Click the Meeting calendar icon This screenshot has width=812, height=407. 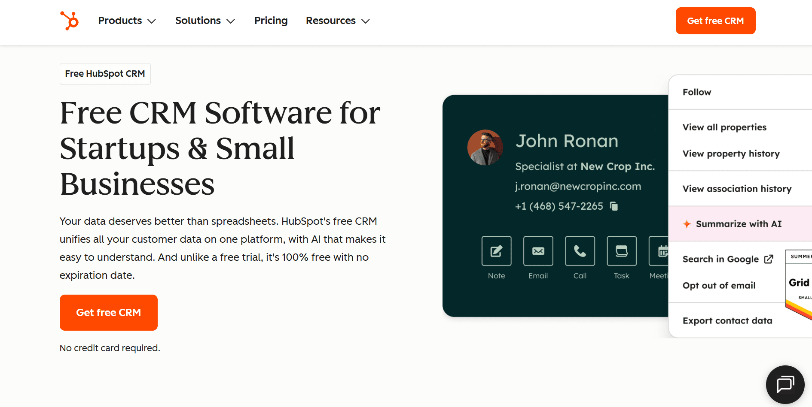pyautogui.click(x=659, y=251)
